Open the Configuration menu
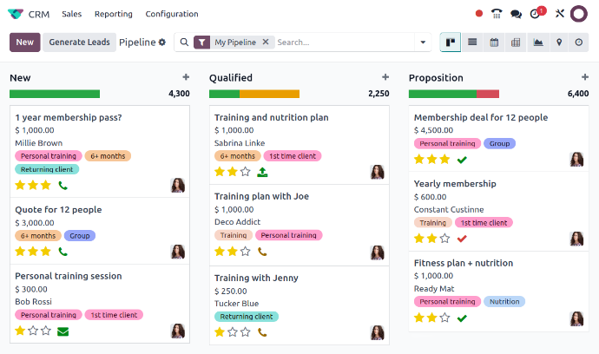The height and width of the screenshot is (354, 599). [x=172, y=14]
